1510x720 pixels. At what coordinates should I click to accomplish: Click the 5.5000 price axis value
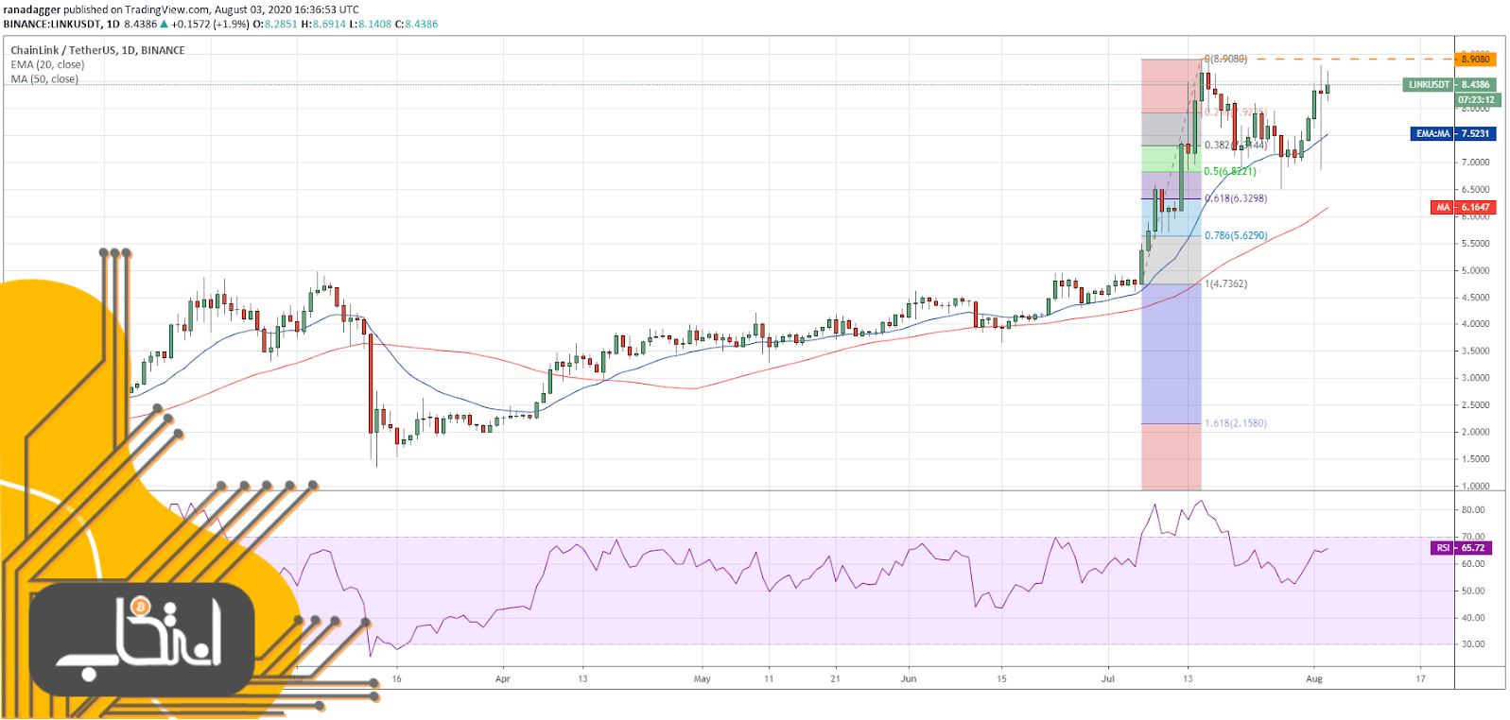pyautogui.click(x=1475, y=244)
